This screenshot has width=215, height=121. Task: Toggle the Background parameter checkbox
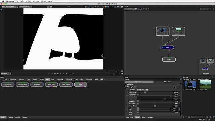[x=127, y=92]
